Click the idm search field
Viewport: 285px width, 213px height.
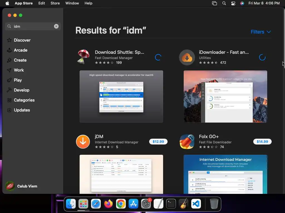pyautogui.click(x=33, y=26)
